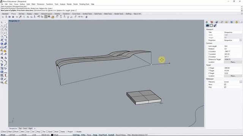The width and height of the screenshot is (243, 136).
Task: Click the Lens Length value field
Action: 233,46
